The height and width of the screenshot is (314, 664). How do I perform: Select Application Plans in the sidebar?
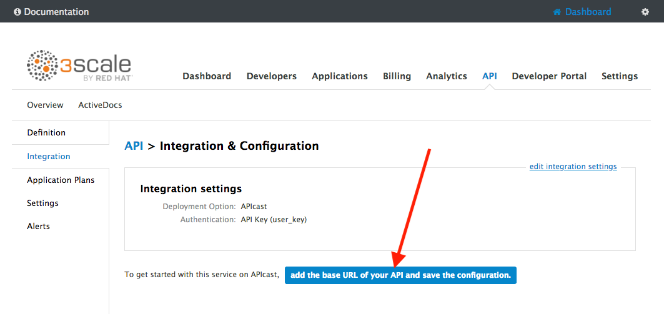[x=61, y=180]
